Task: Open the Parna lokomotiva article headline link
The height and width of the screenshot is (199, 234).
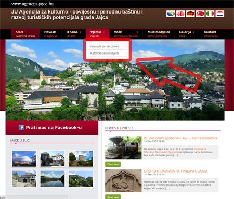Action: (180, 138)
